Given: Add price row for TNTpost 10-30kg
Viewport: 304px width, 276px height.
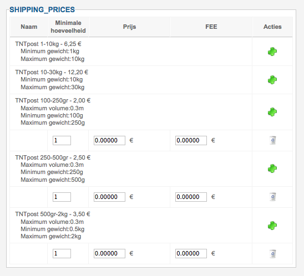Looking at the screenshot, I should click(272, 80).
